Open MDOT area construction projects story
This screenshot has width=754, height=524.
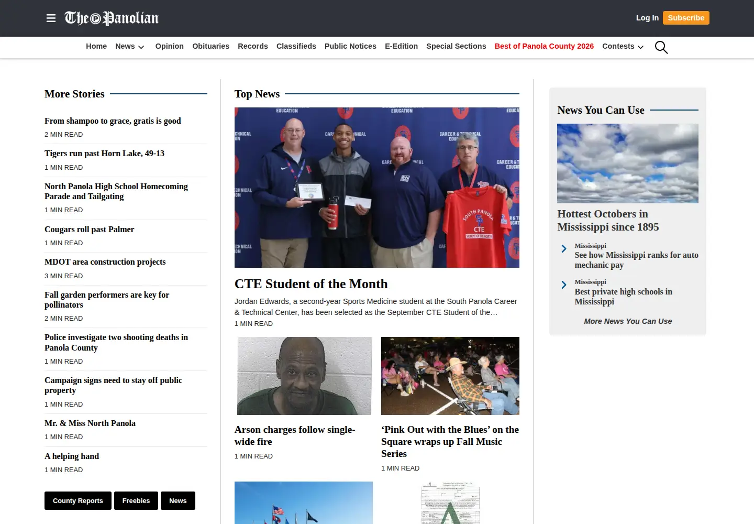pyautogui.click(x=105, y=262)
